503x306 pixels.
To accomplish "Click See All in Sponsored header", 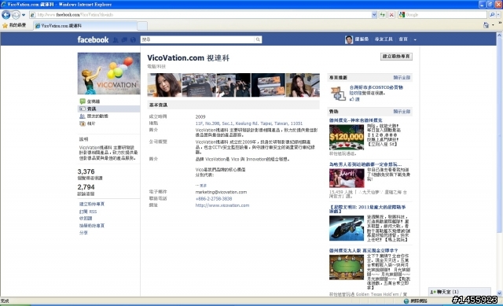I will coord(402,112).
